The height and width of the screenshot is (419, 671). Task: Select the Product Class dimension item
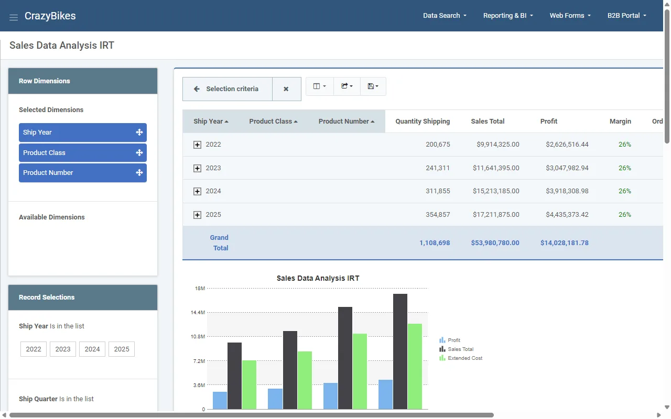[83, 153]
